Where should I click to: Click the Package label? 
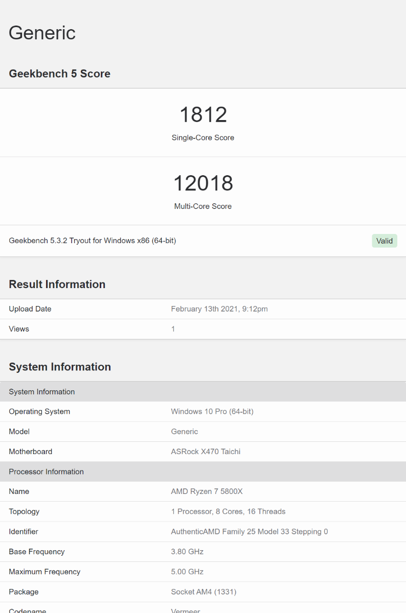click(24, 592)
